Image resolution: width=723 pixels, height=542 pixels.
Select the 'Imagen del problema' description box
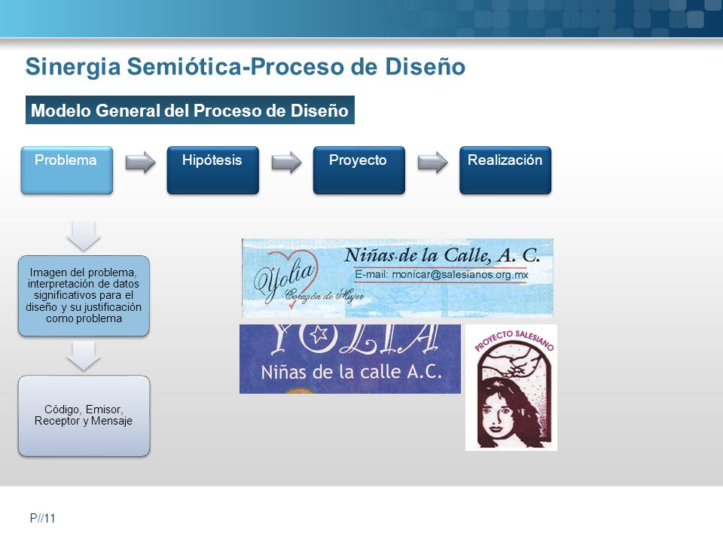(84, 296)
